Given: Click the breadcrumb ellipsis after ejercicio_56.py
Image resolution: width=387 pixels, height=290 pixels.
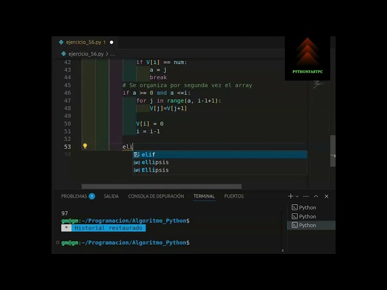Looking at the screenshot, I should point(112,54).
